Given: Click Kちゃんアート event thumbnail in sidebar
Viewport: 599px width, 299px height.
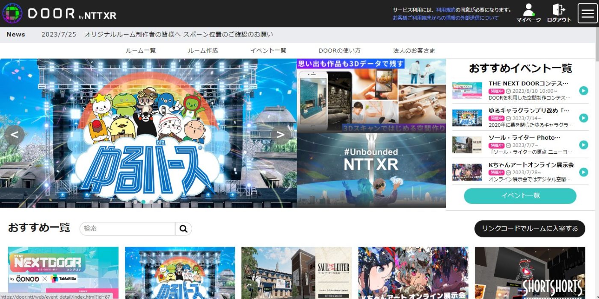Looking at the screenshot, I should pyautogui.click(x=467, y=172).
